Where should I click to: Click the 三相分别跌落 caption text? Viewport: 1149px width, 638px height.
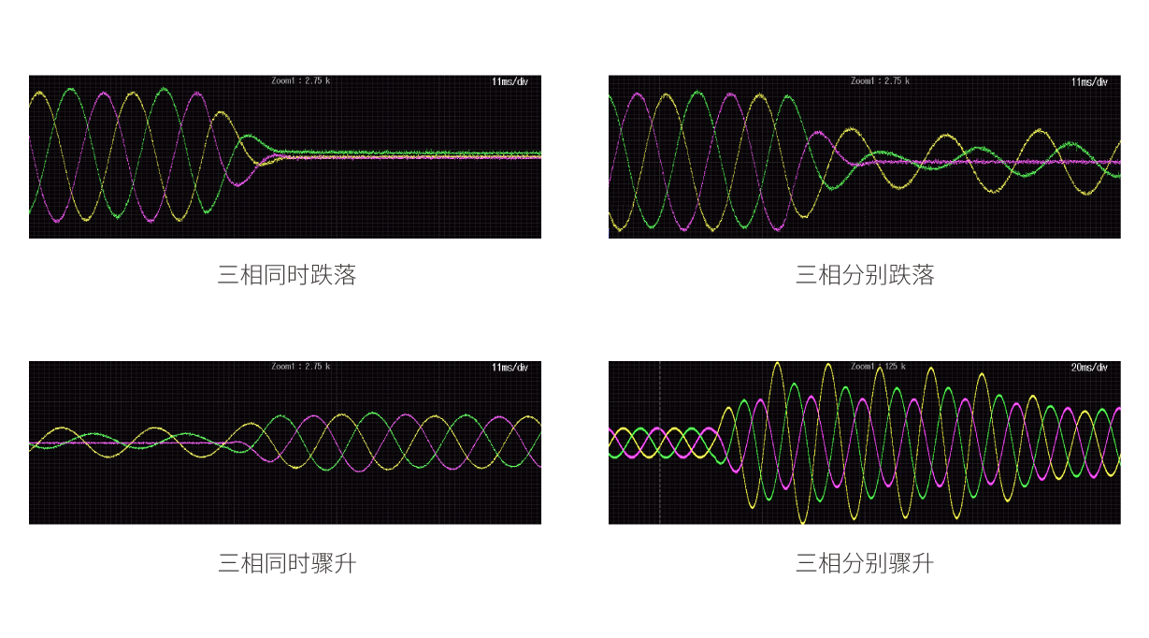coord(865,275)
